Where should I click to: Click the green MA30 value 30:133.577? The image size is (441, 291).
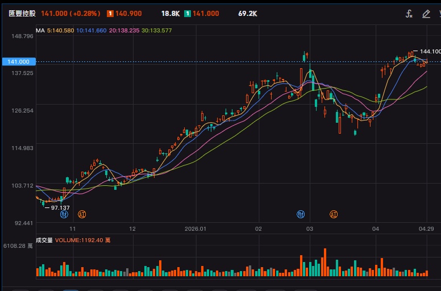[157, 30]
